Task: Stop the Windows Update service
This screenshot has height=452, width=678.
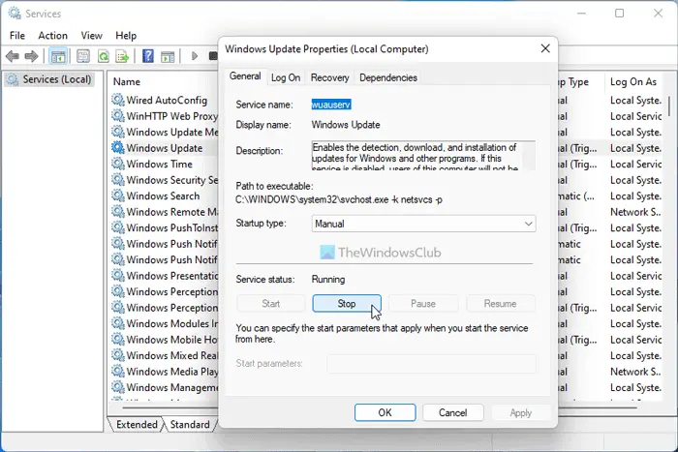Action: tap(347, 304)
